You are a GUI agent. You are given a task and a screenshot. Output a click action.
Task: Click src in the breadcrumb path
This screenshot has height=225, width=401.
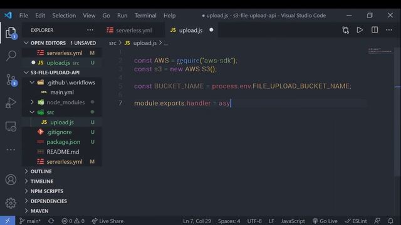[x=113, y=43]
